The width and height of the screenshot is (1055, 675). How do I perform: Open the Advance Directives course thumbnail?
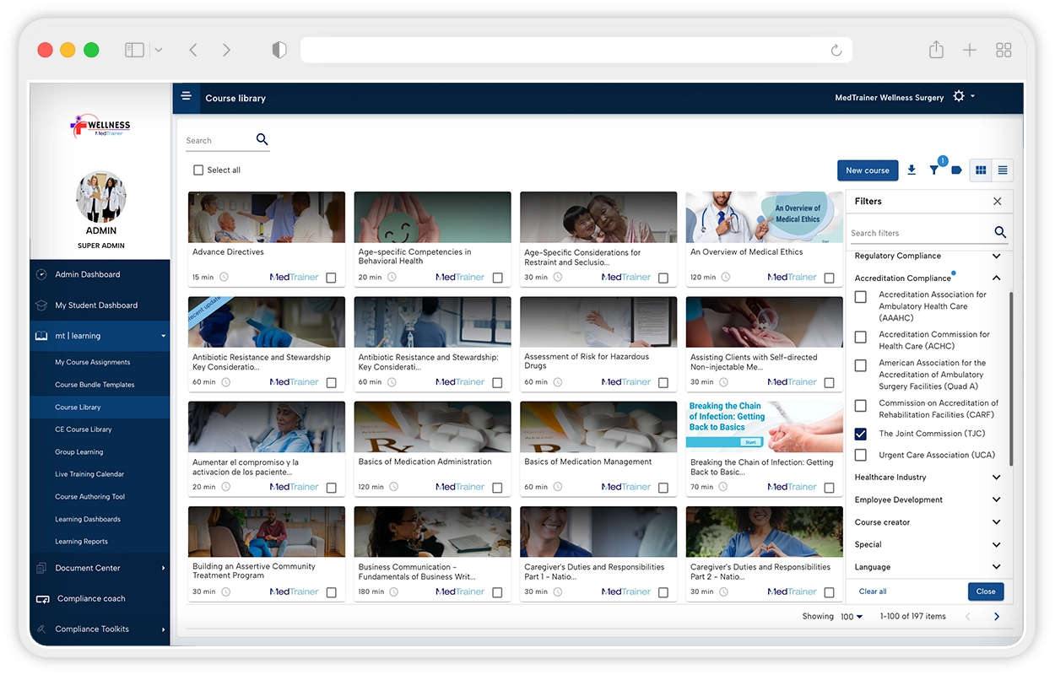tap(267, 218)
